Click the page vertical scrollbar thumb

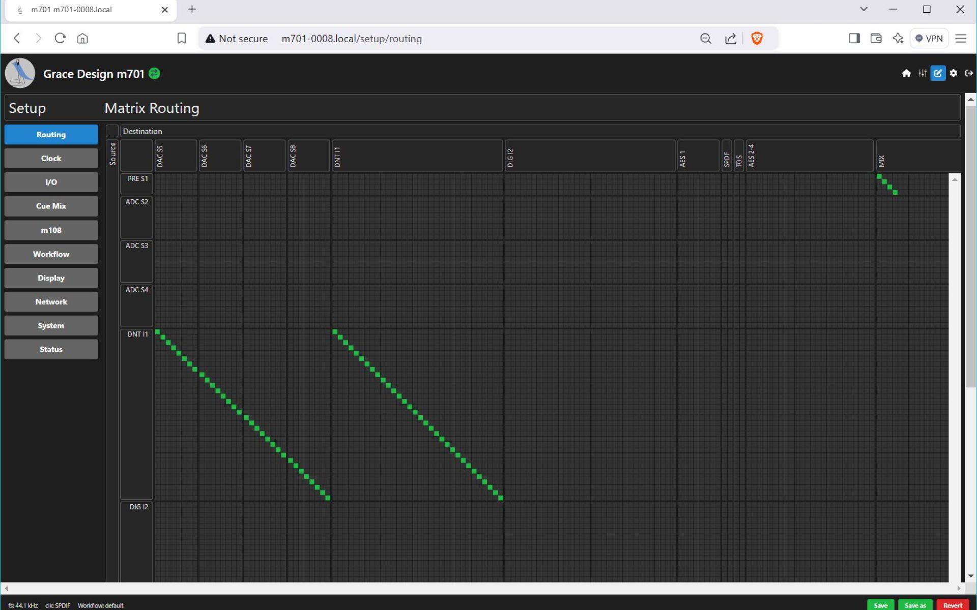(970, 247)
